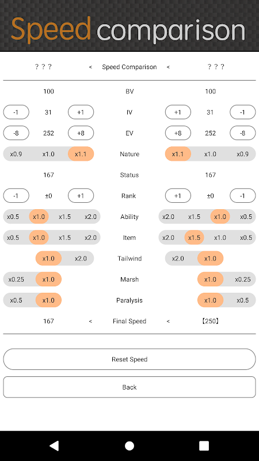259x461 pixels.
Task: Select x1.0 Nature on right side
Action: 210,154
